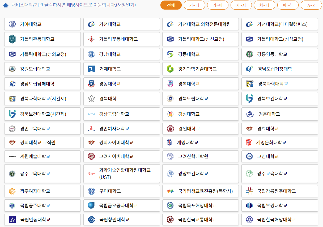The height and width of the screenshot is (227, 323).
Task: Select the 전체 filter tab
Action: [171, 5]
